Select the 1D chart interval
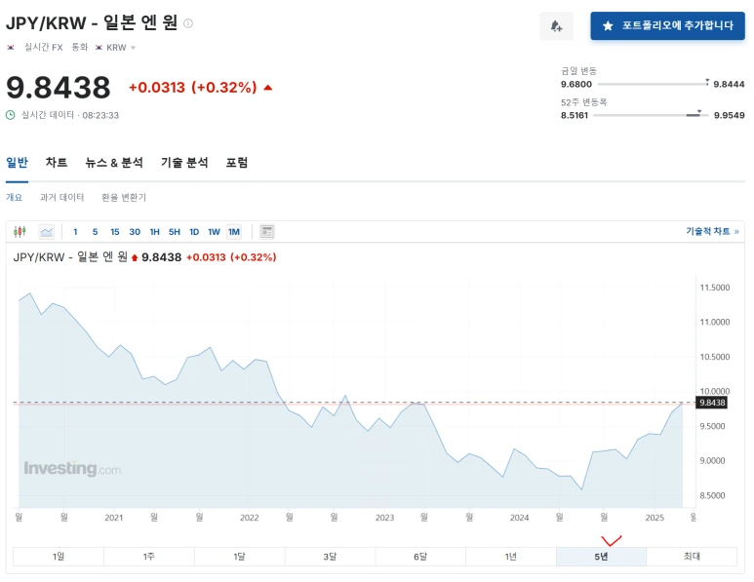 (194, 232)
